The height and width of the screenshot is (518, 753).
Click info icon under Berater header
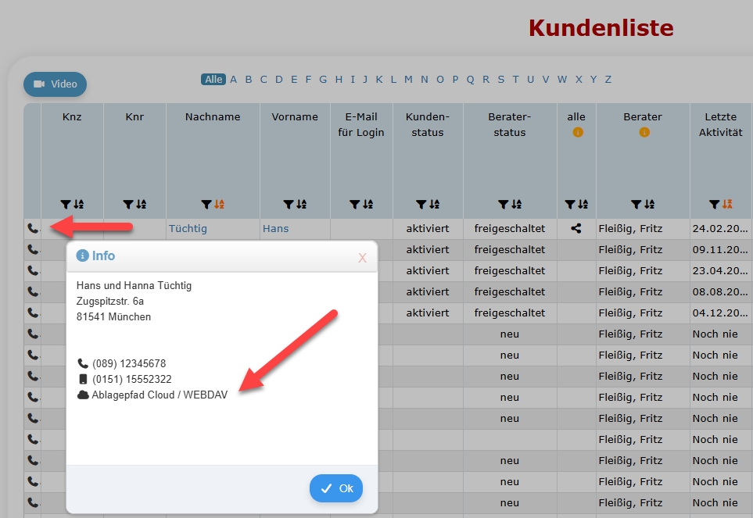coord(644,132)
